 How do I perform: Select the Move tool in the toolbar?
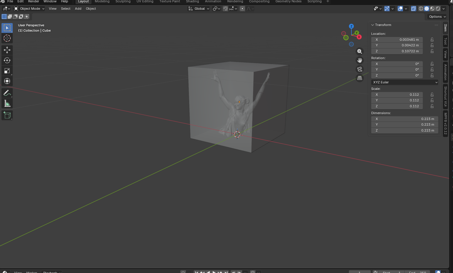point(7,50)
